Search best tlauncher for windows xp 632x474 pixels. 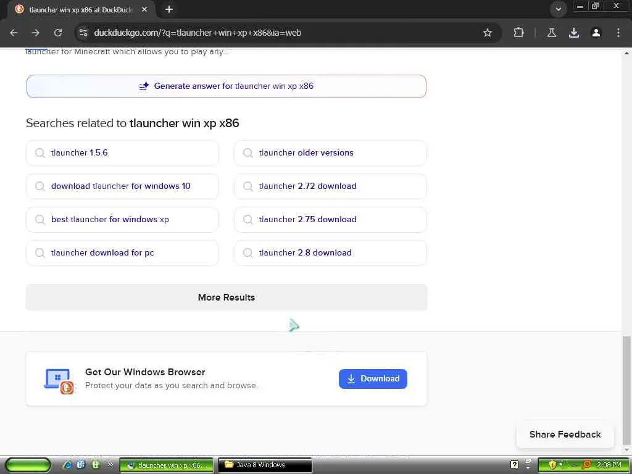(123, 220)
